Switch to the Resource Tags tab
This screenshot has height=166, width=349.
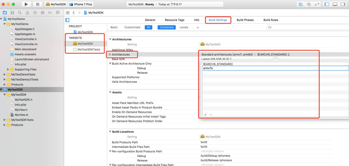174,20
